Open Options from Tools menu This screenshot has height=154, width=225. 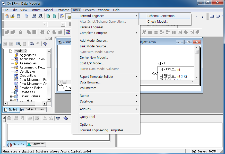[106, 125]
